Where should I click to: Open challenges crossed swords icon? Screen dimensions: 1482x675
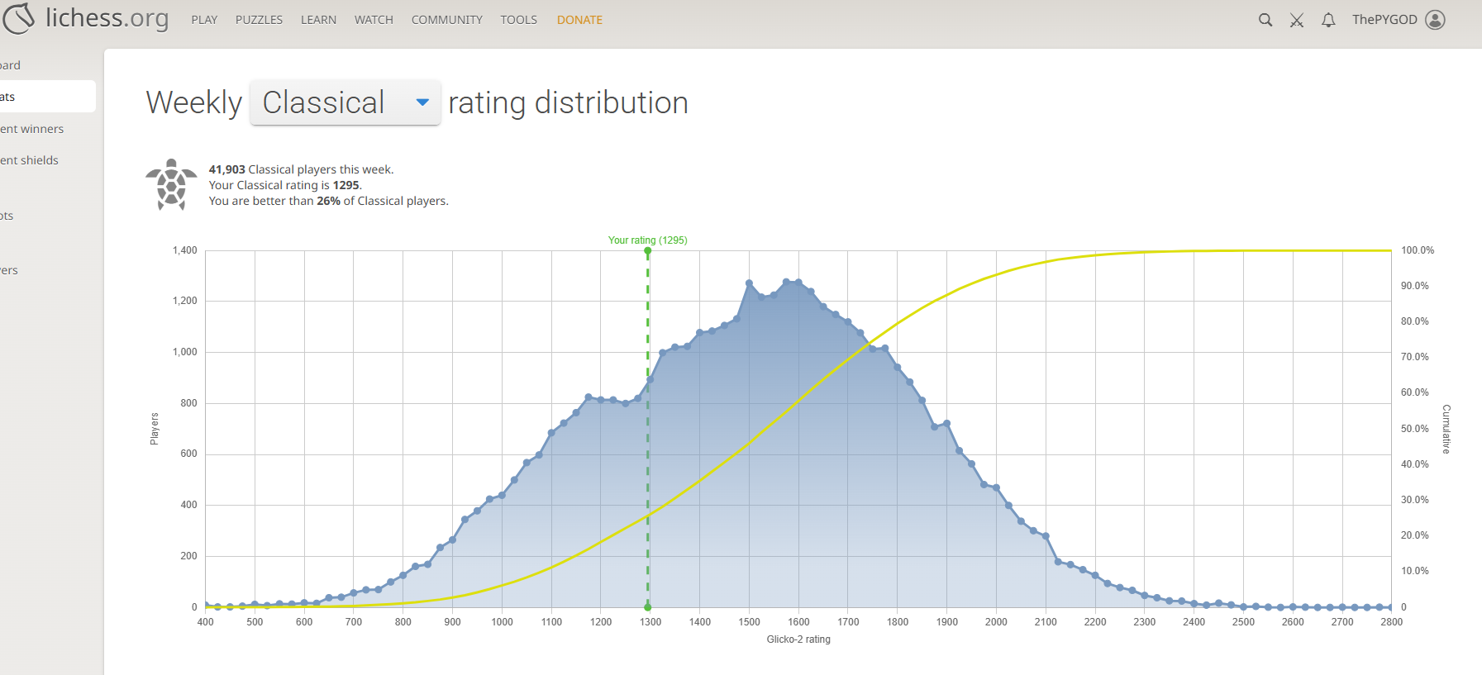point(1297,20)
